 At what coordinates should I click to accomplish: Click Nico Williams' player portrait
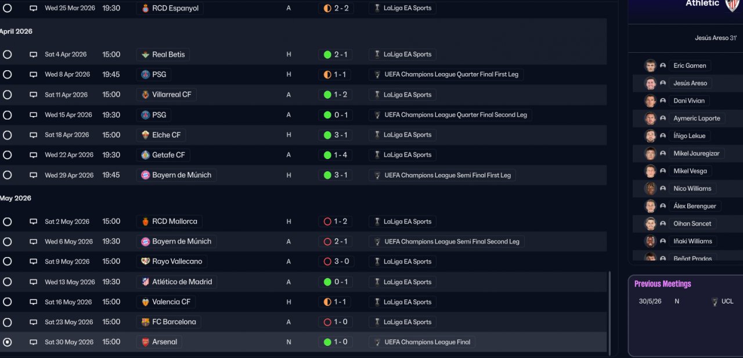pyautogui.click(x=650, y=189)
